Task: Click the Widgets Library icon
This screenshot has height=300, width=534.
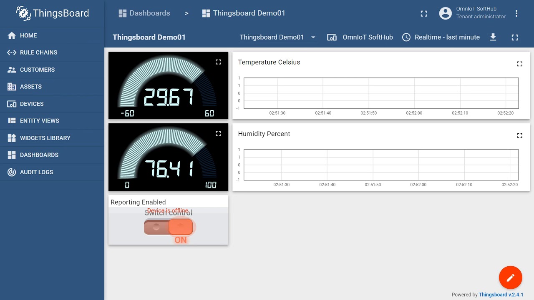Action: click(12, 138)
